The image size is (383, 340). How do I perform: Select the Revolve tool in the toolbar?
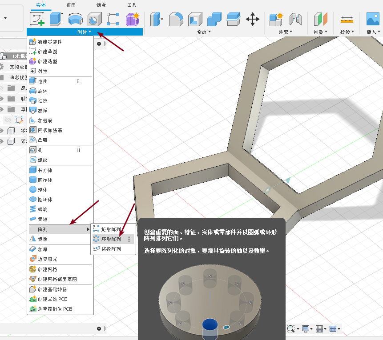click(76, 19)
